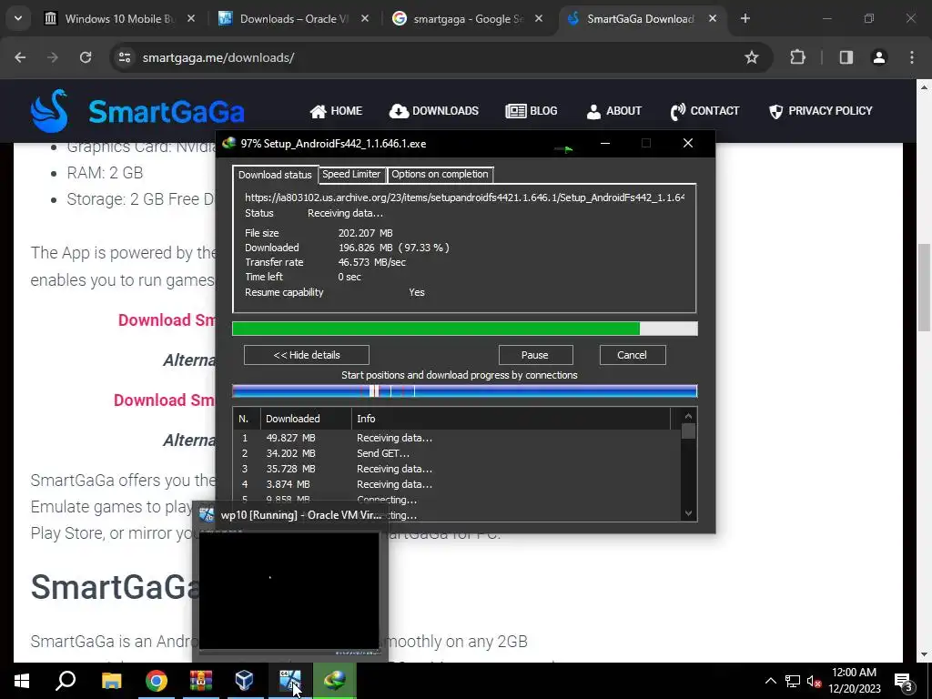Open the Extensions puzzle icon
This screenshot has height=699, width=932.
click(x=797, y=57)
